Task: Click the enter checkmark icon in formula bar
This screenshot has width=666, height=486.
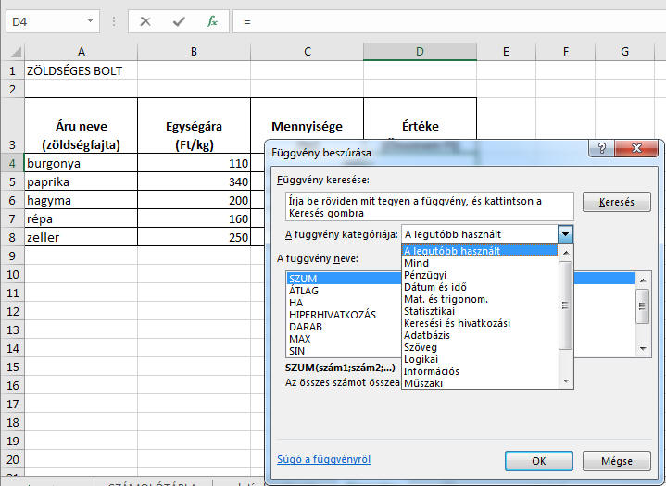Action: pos(179,20)
